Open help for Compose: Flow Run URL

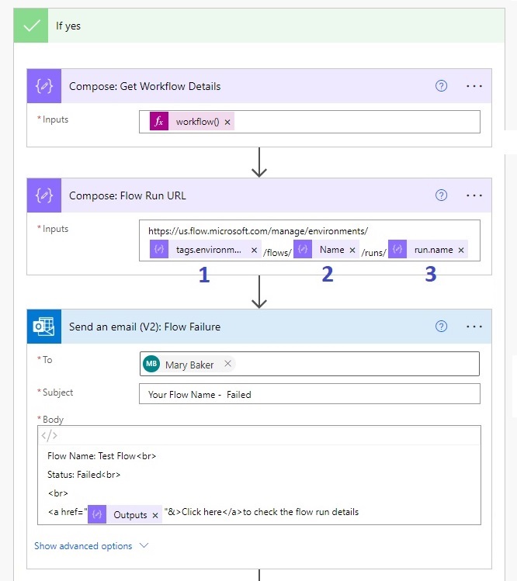441,195
